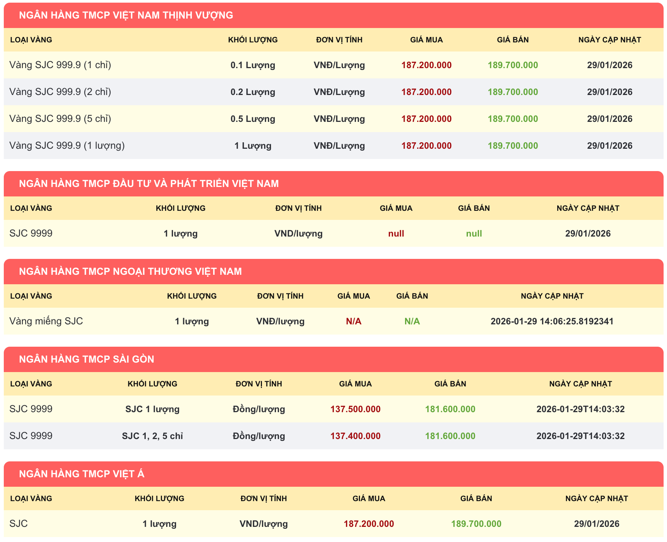Select the Ngân hàng TMCP Sài Gòn header

[86, 359]
